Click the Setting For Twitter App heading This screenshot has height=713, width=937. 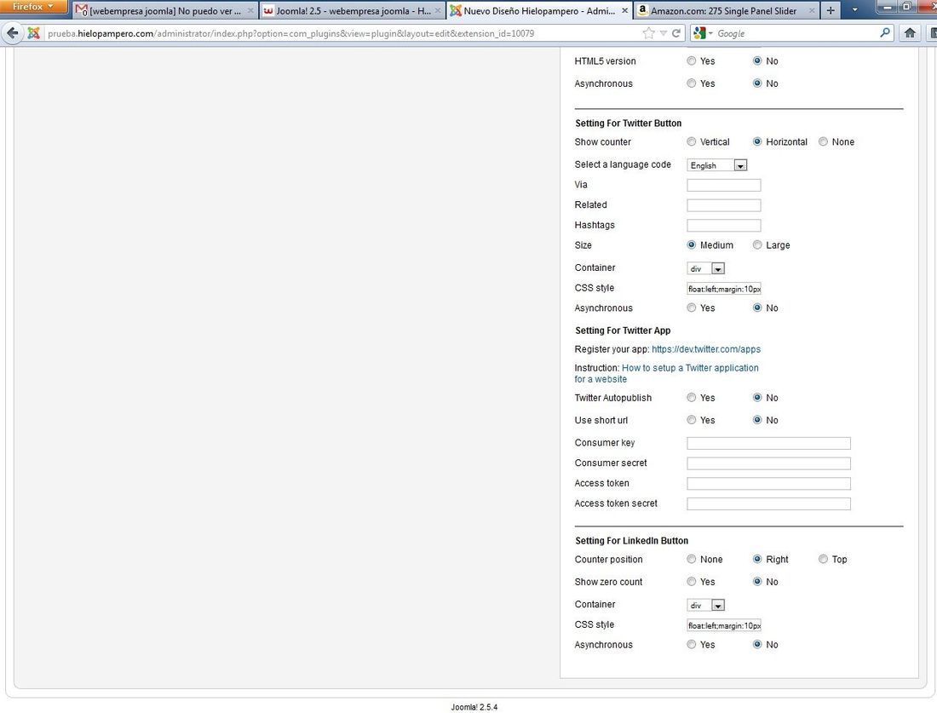tap(623, 331)
